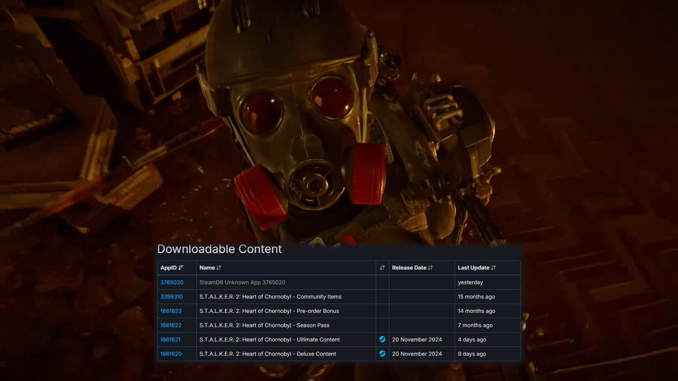Image resolution: width=678 pixels, height=381 pixels.
Task: Click release date in Deluxe Content row
Action: point(417,354)
